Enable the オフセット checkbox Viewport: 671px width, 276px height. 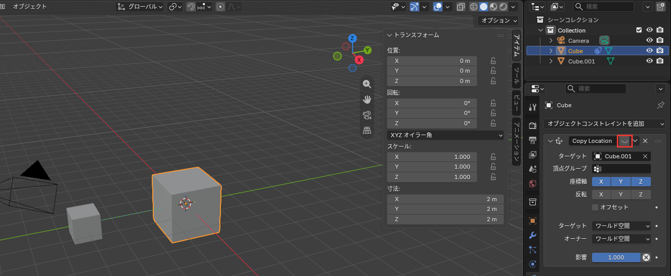tap(595, 207)
